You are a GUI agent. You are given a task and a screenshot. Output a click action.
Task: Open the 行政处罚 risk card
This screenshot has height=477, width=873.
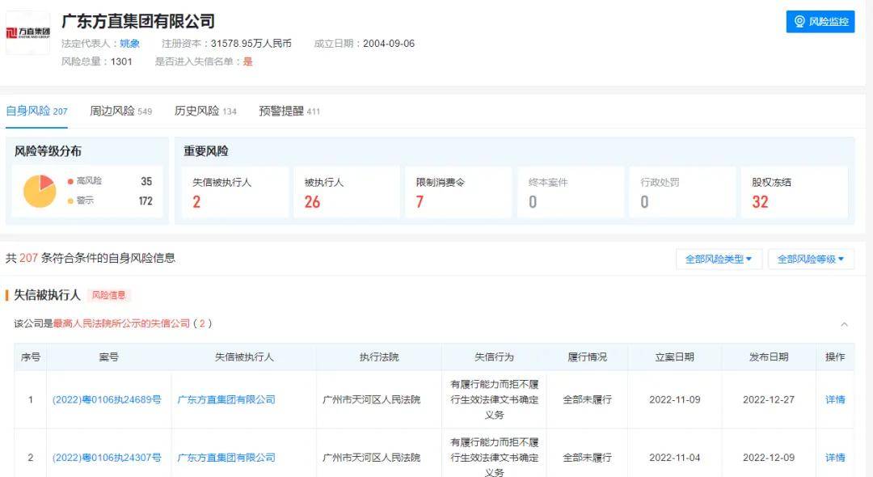pyautogui.click(x=682, y=192)
